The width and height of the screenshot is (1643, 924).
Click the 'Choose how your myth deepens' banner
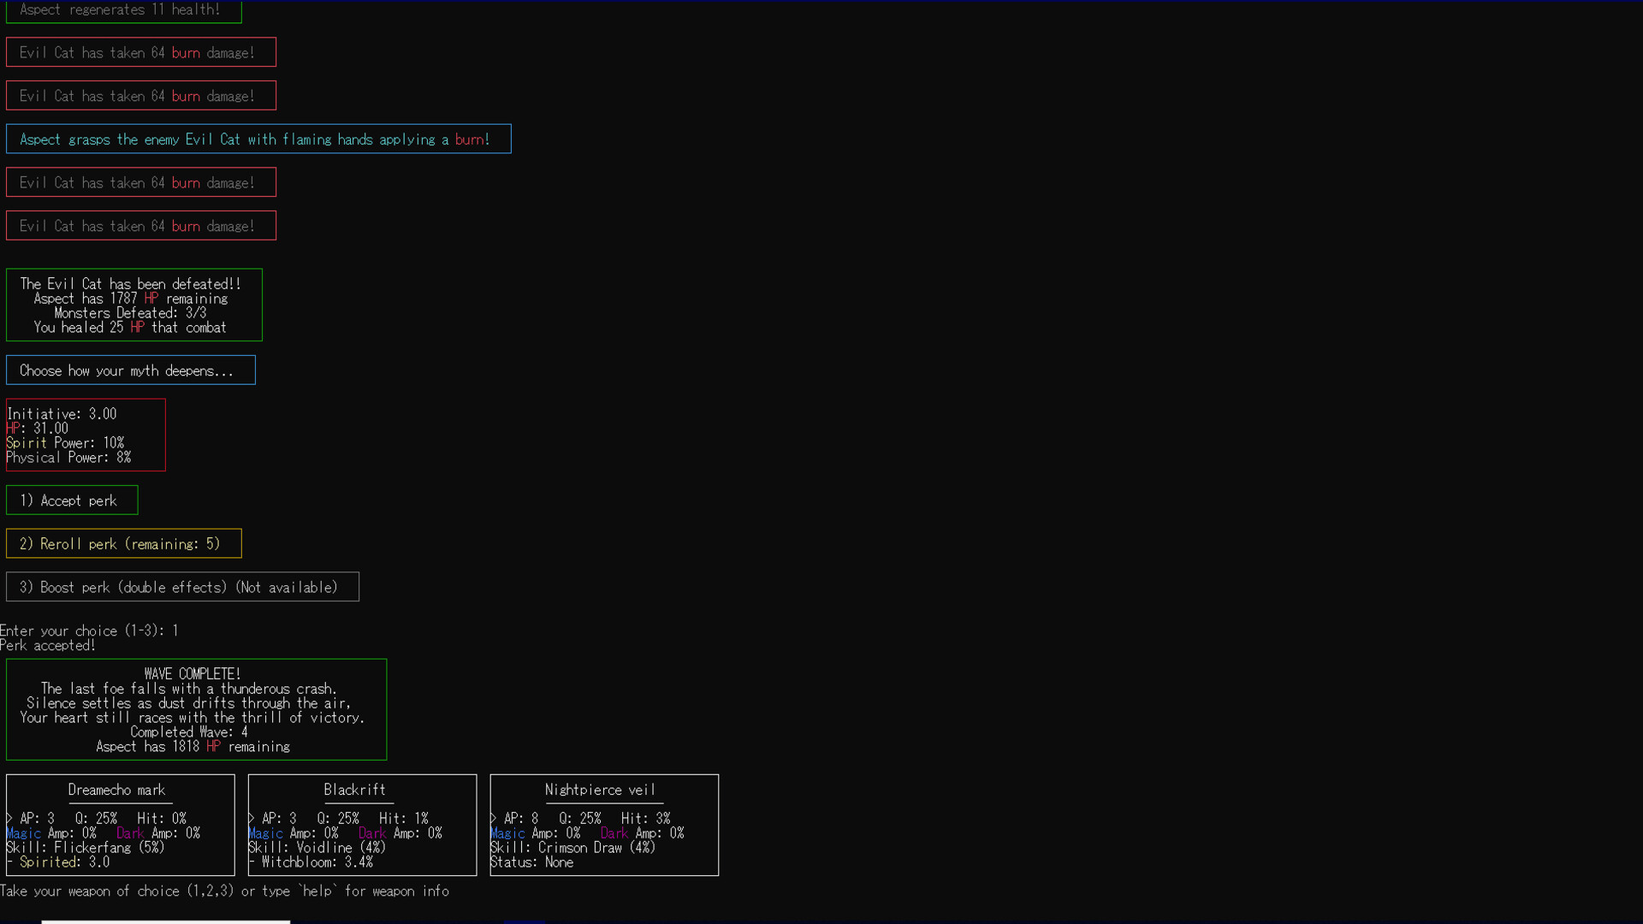coord(130,370)
